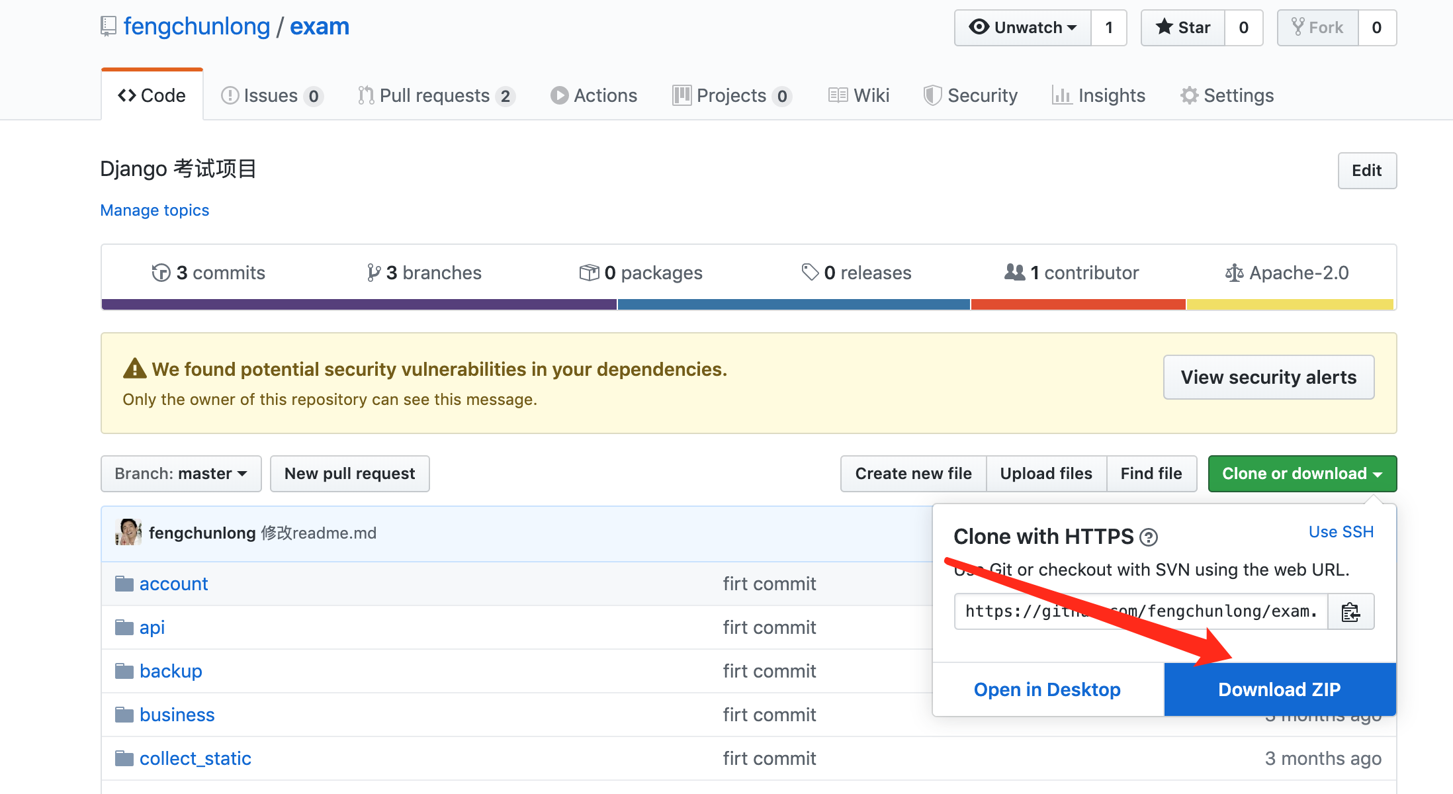The height and width of the screenshot is (794, 1453).
Task: Click the Find file button
Action: pyautogui.click(x=1151, y=474)
